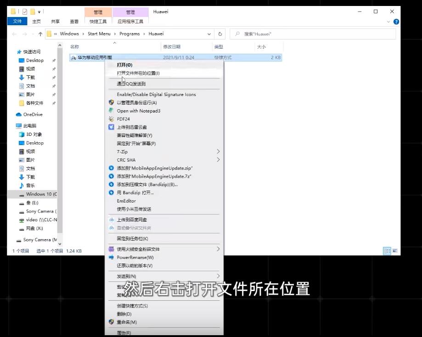Open the address bar dropdown arrow
422x337 pixels.
click(209, 34)
